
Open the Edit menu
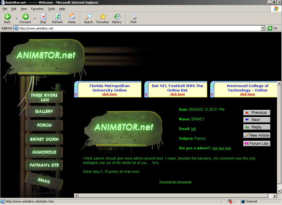point(14,9)
